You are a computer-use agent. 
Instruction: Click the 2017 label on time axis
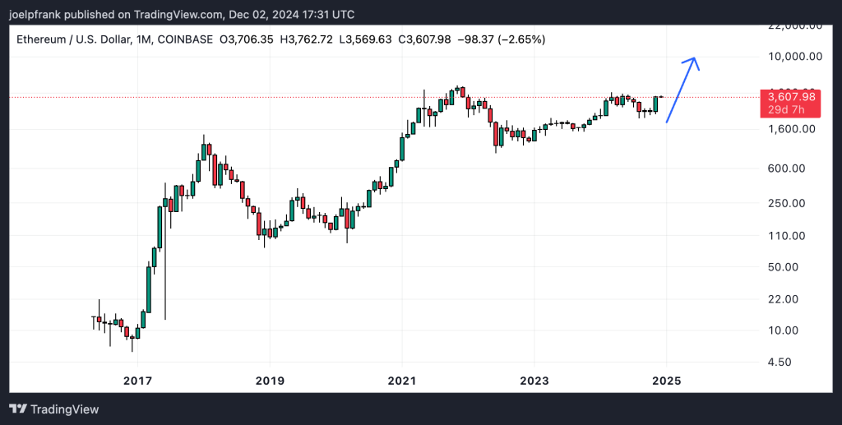coord(137,381)
